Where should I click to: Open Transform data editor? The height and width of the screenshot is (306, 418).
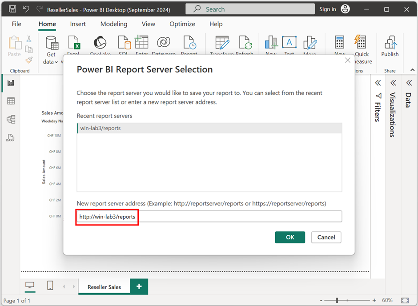click(x=222, y=43)
